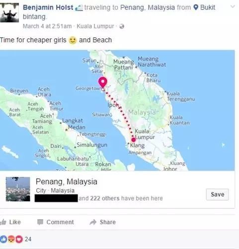This screenshot has width=239, height=249.
Task: Open the Penang, Malaysia place card title
Action: click(67, 181)
